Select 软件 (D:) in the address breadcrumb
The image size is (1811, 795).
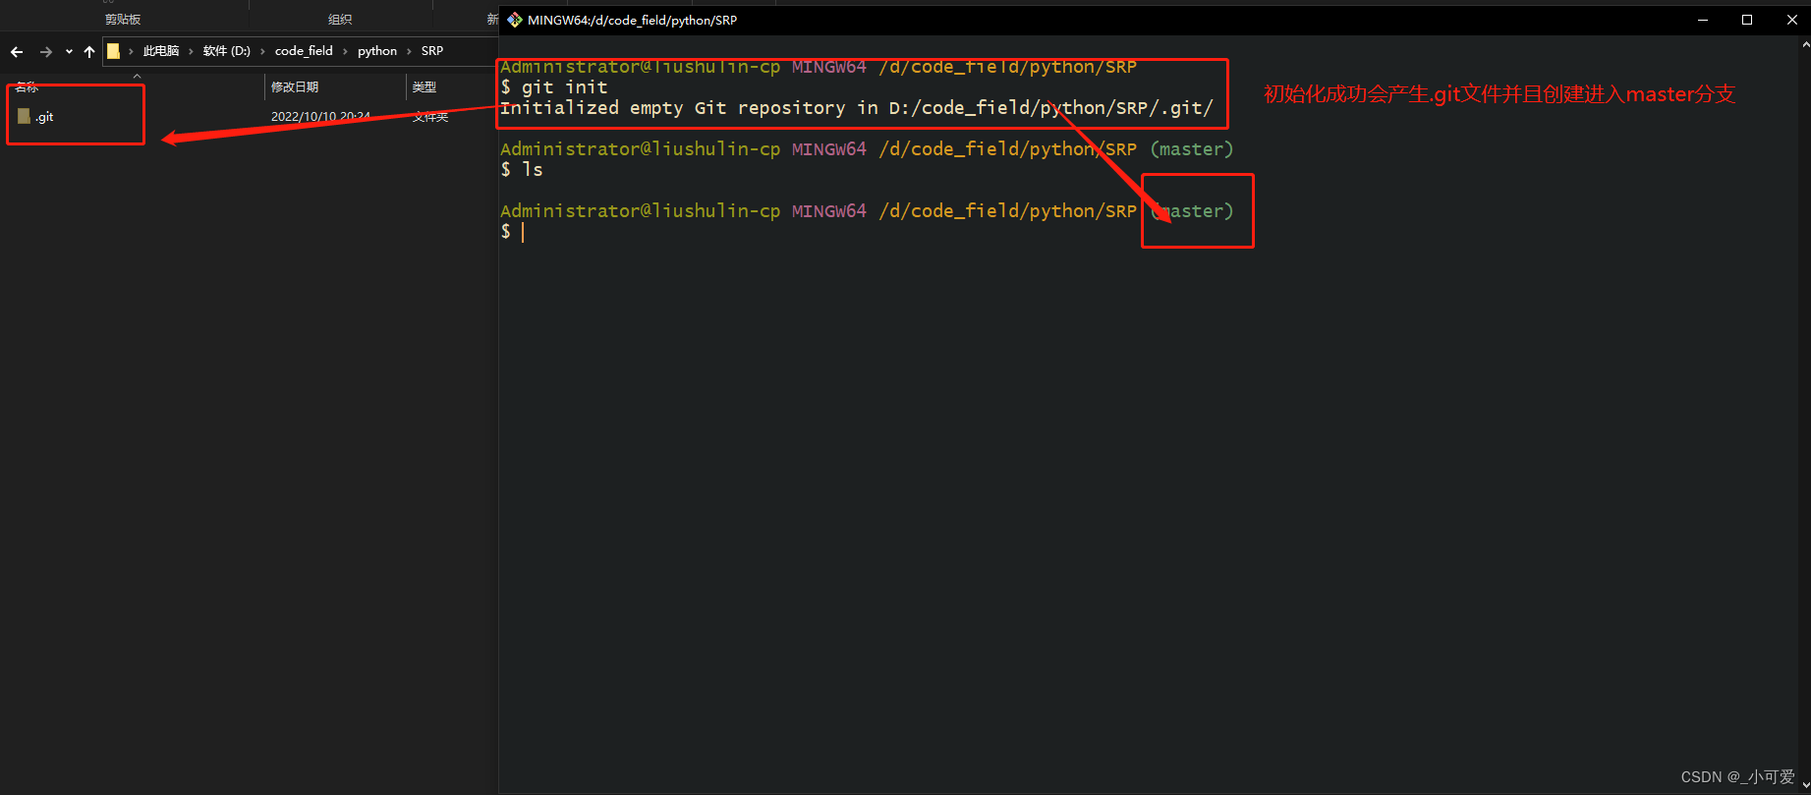pyautogui.click(x=227, y=51)
